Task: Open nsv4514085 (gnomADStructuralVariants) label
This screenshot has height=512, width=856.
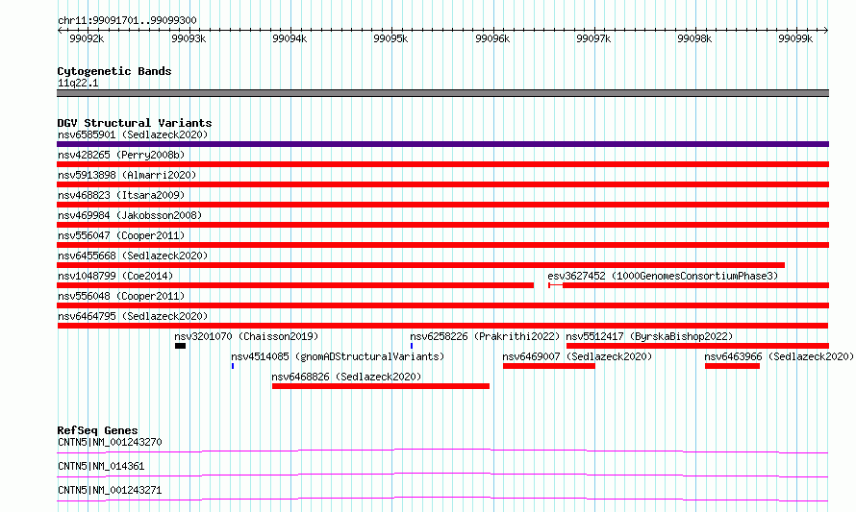Action: tap(338, 356)
